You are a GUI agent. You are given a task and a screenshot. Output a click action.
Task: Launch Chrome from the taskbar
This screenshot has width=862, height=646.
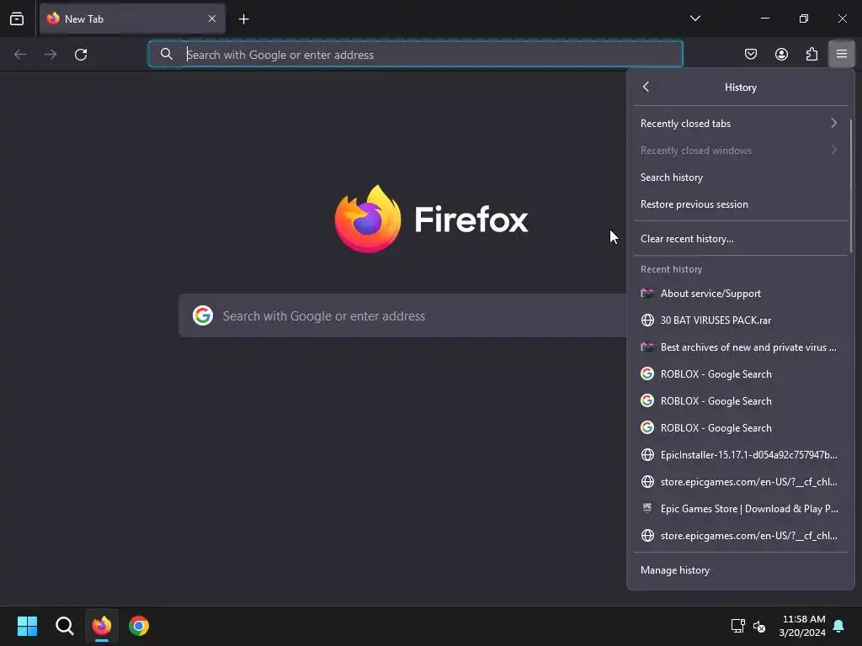click(139, 626)
